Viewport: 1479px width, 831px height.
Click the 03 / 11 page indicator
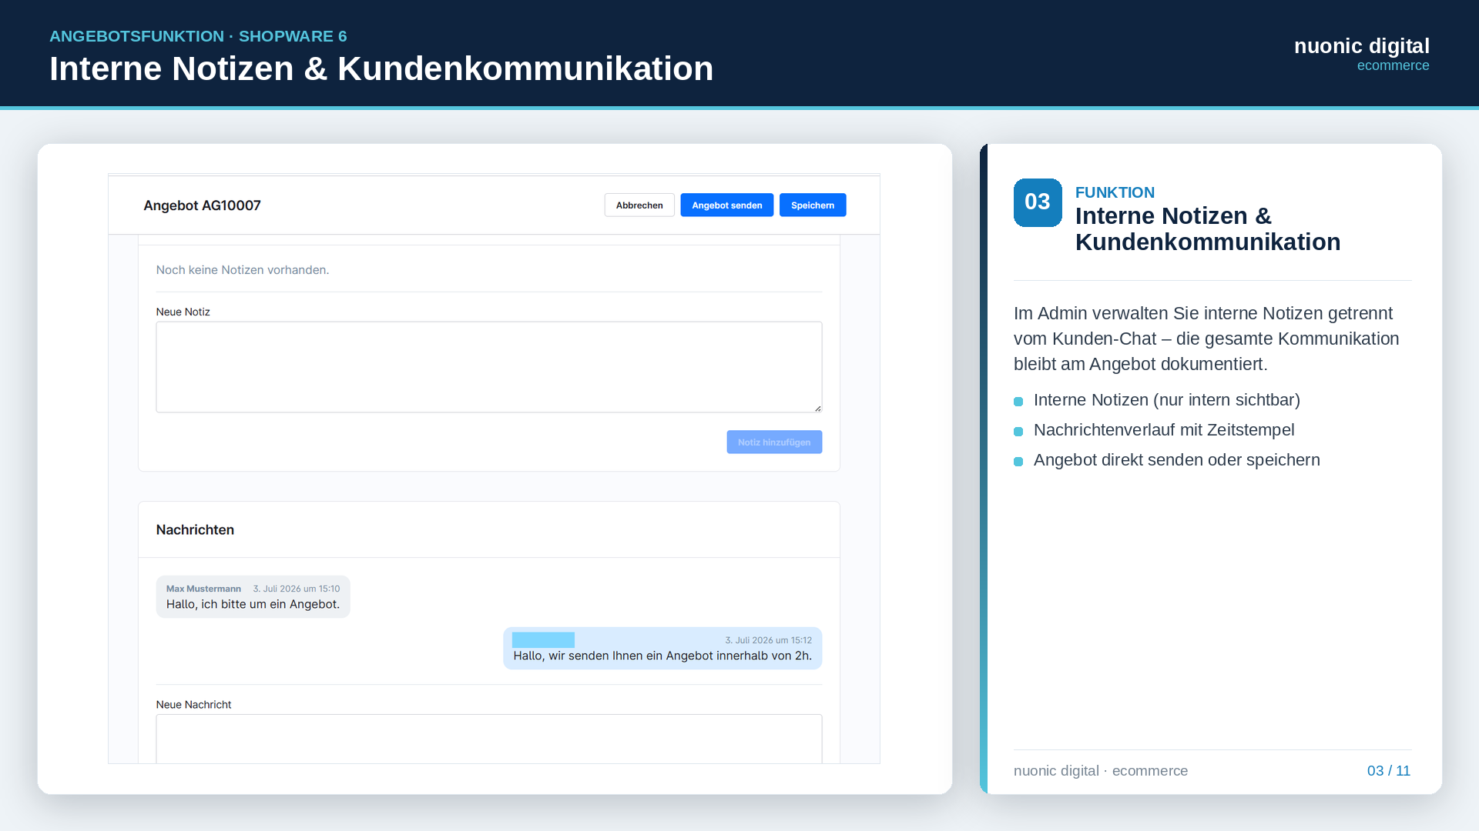[1389, 771]
